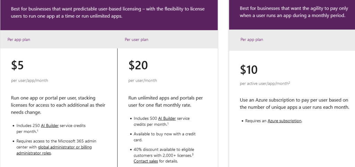This screenshot has width=355, height=167.
Task: Click footnote 2 after per active user/app/month
Action: tap(289, 83)
